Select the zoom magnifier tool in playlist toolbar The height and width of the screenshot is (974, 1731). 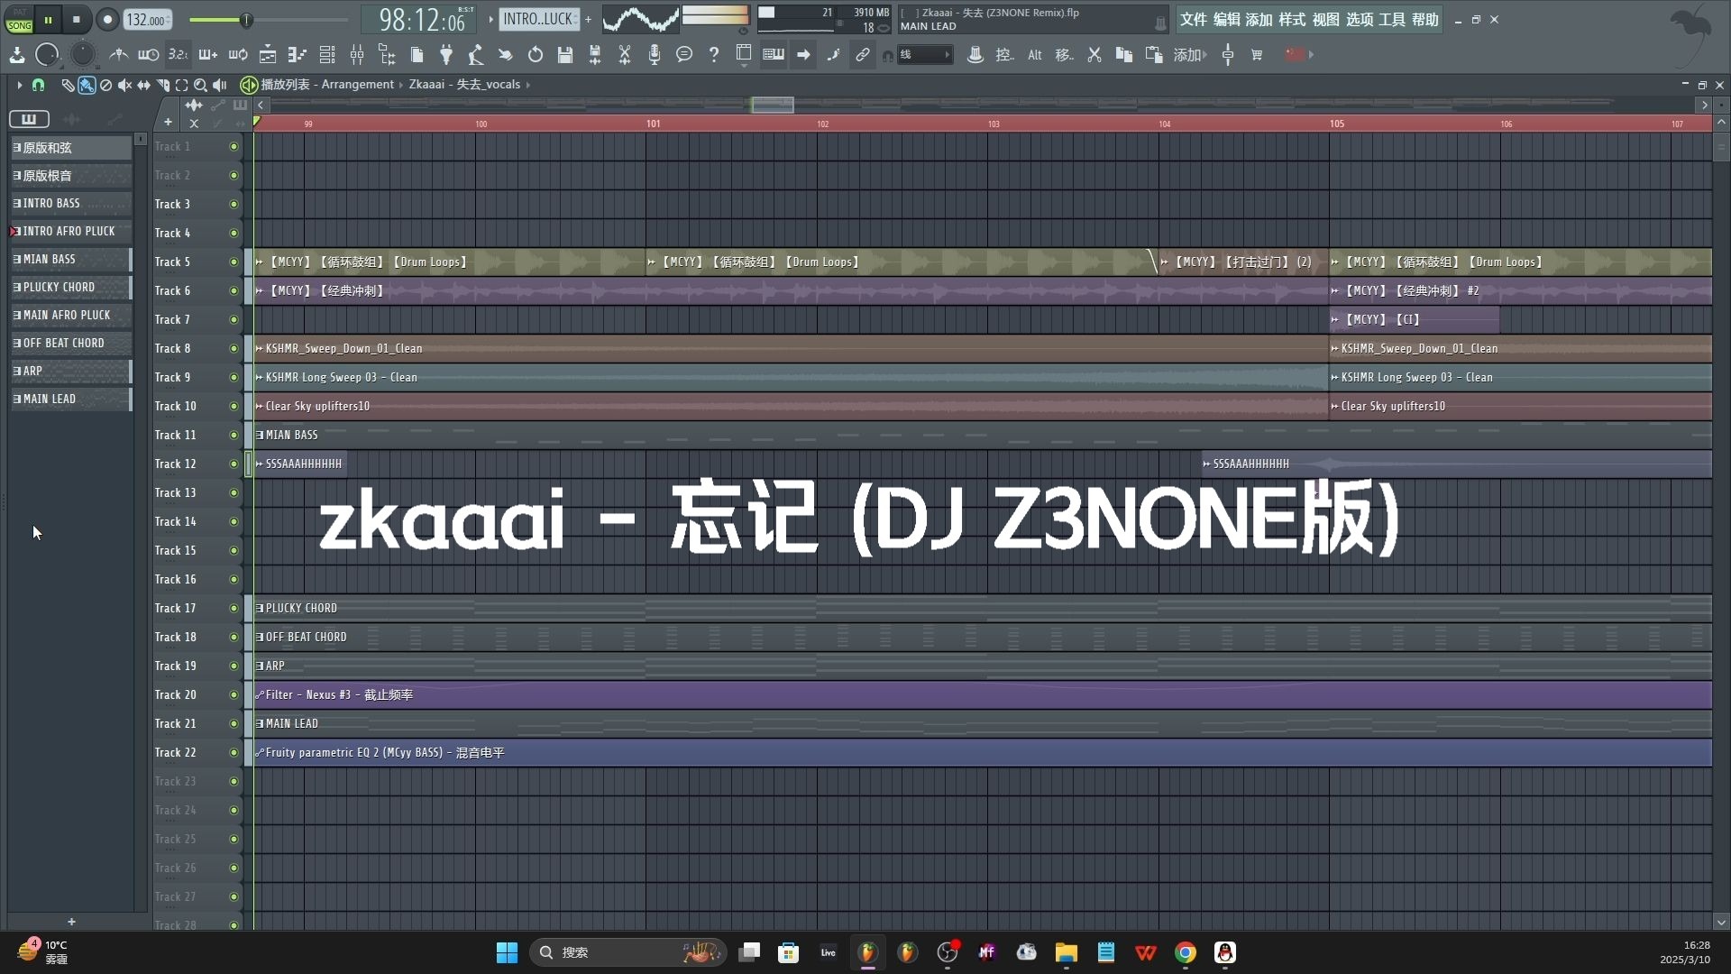coord(200,85)
